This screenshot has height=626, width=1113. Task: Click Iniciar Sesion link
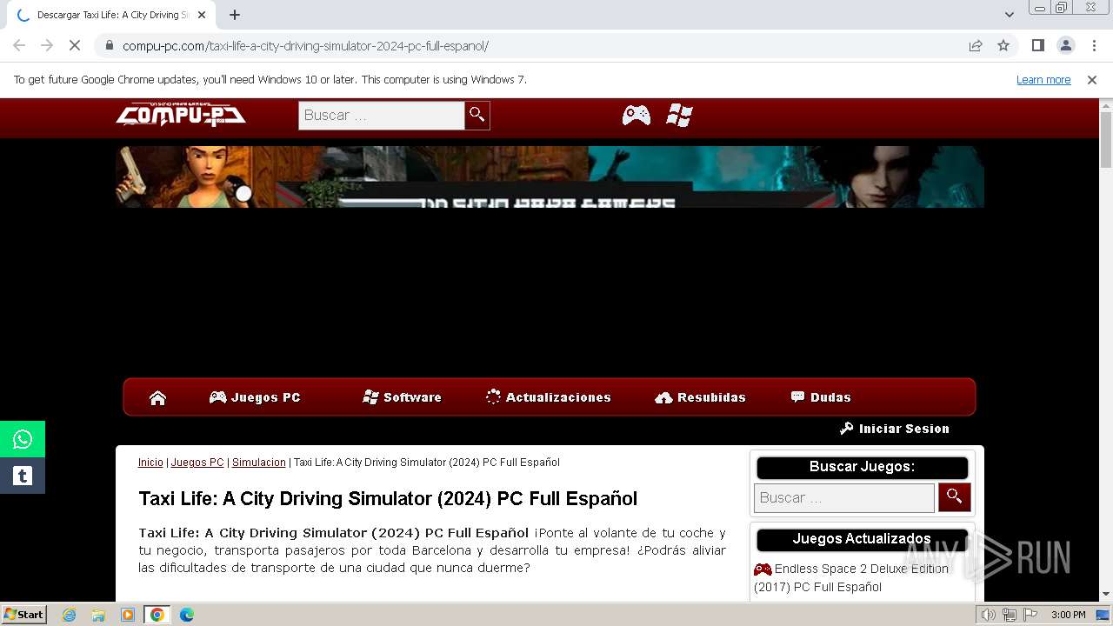tap(895, 429)
